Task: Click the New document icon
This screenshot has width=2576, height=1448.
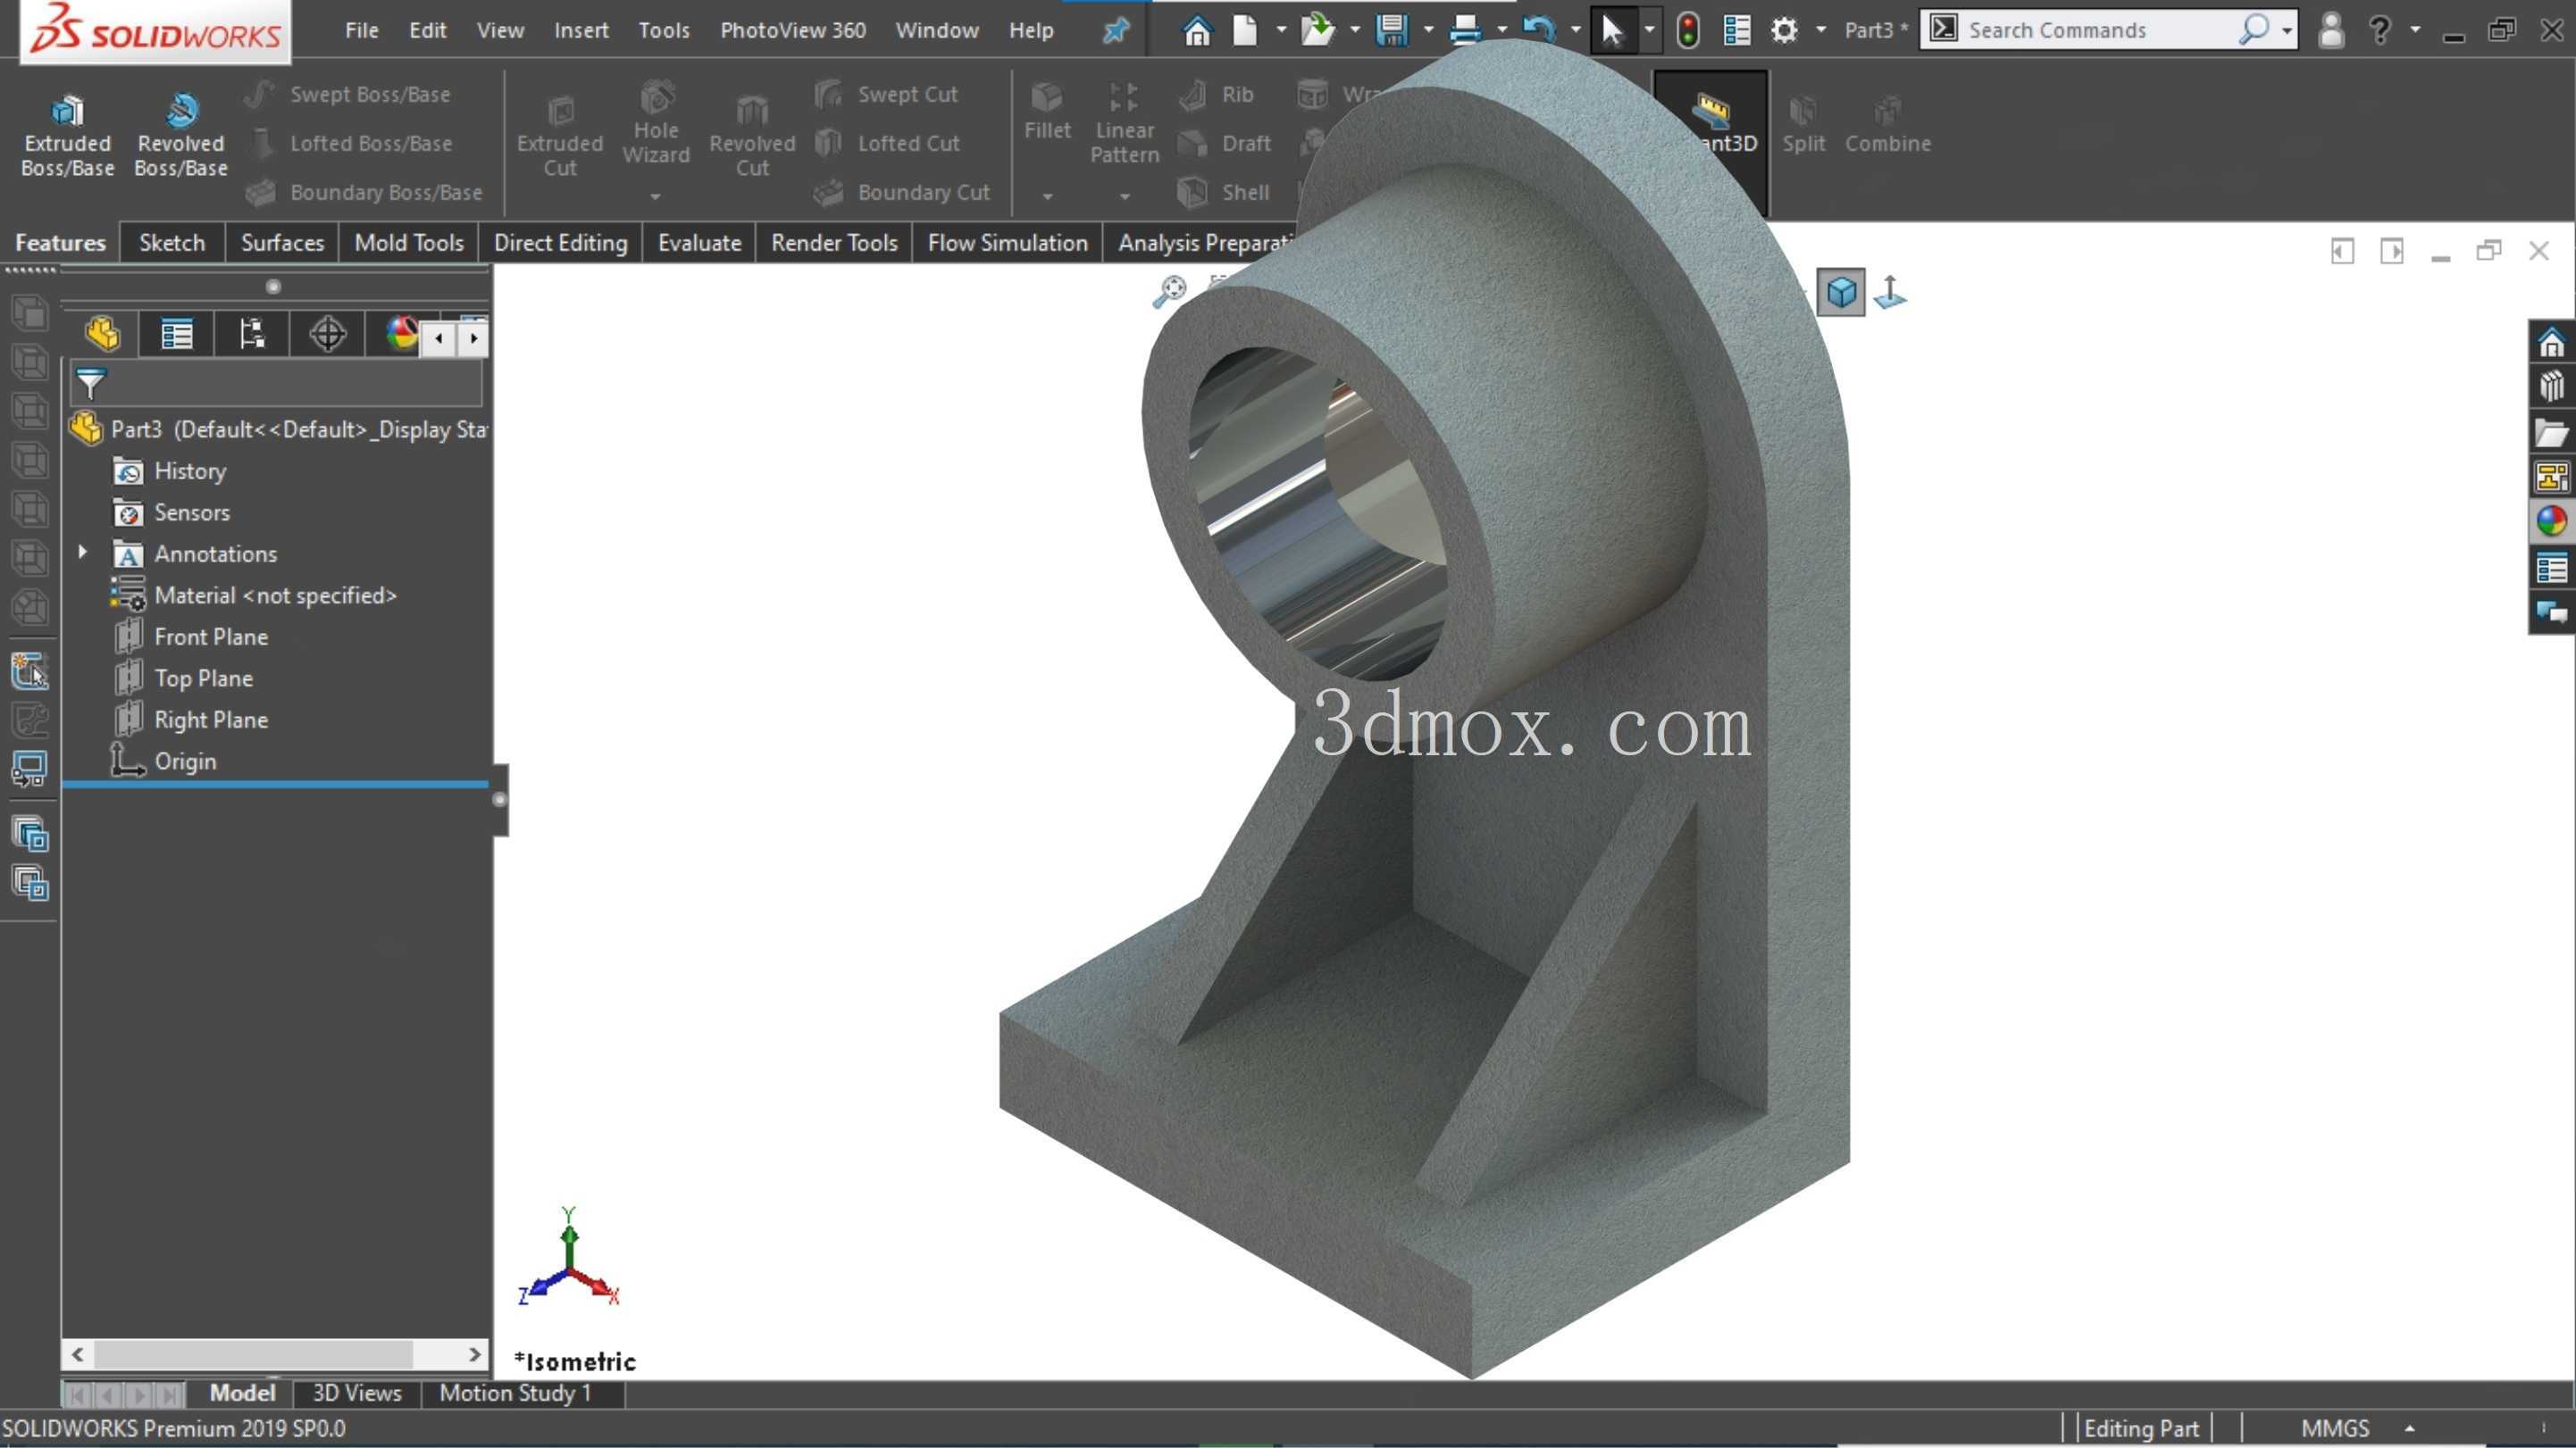Action: 1245,30
